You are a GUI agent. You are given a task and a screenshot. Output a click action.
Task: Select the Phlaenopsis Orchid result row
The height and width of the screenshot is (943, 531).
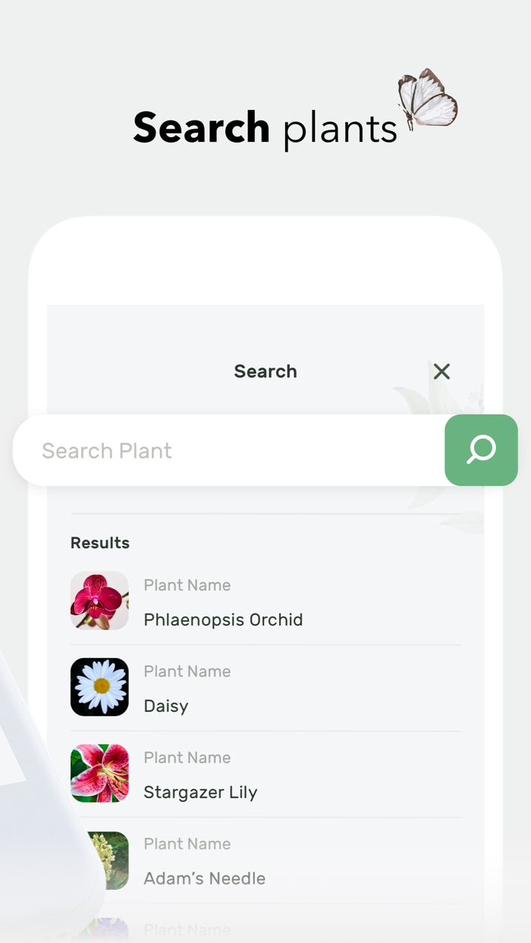pyautogui.click(x=223, y=619)
